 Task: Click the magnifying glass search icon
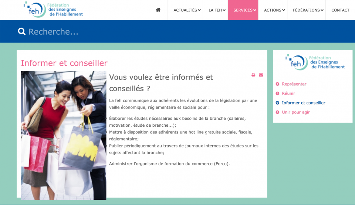pos(22,32)
